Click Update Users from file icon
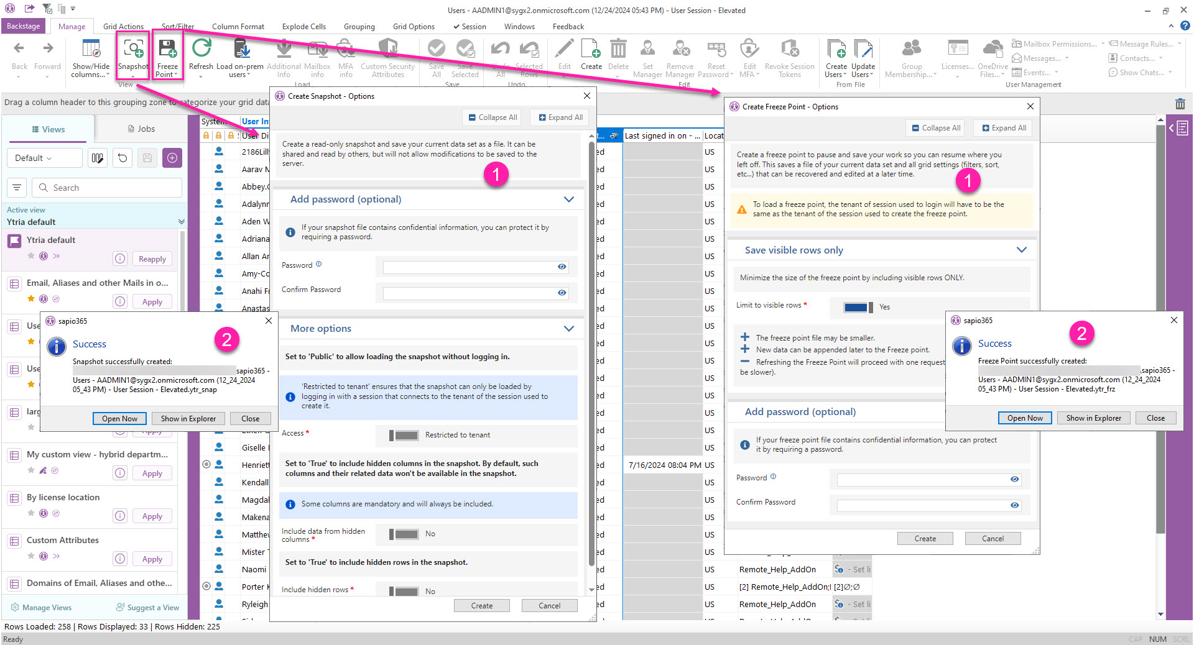 pyautogui.click(x=863, y=50)
